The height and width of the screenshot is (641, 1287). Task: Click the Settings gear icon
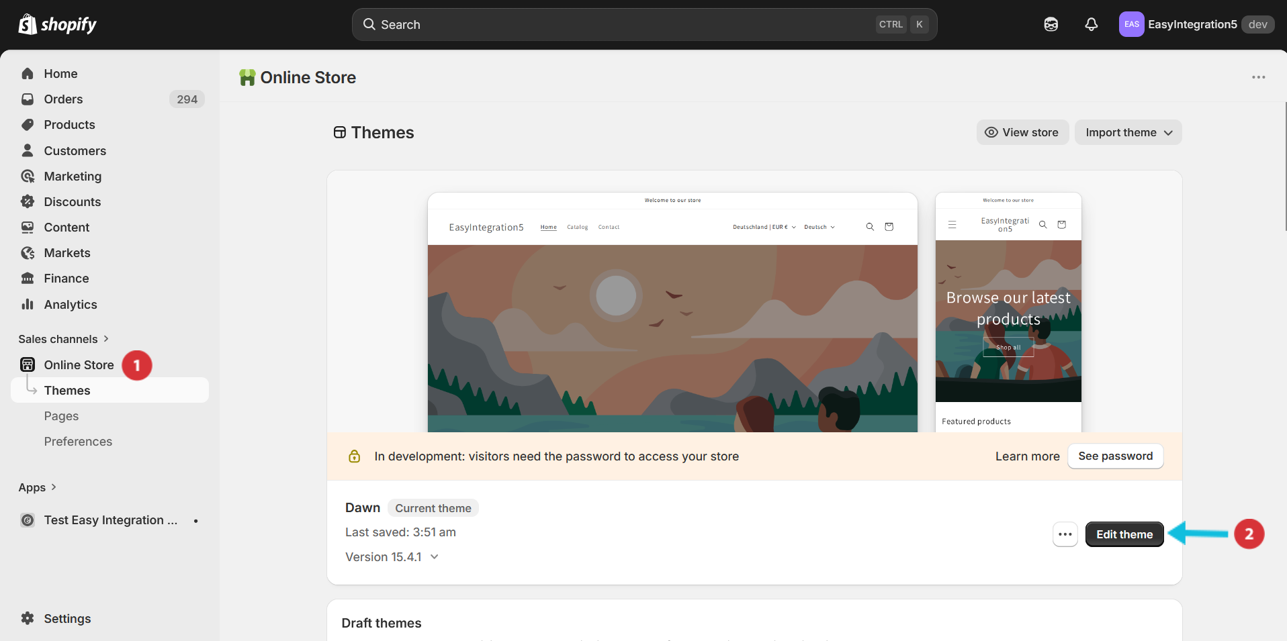pyautogui.click(x=28, y=618)
